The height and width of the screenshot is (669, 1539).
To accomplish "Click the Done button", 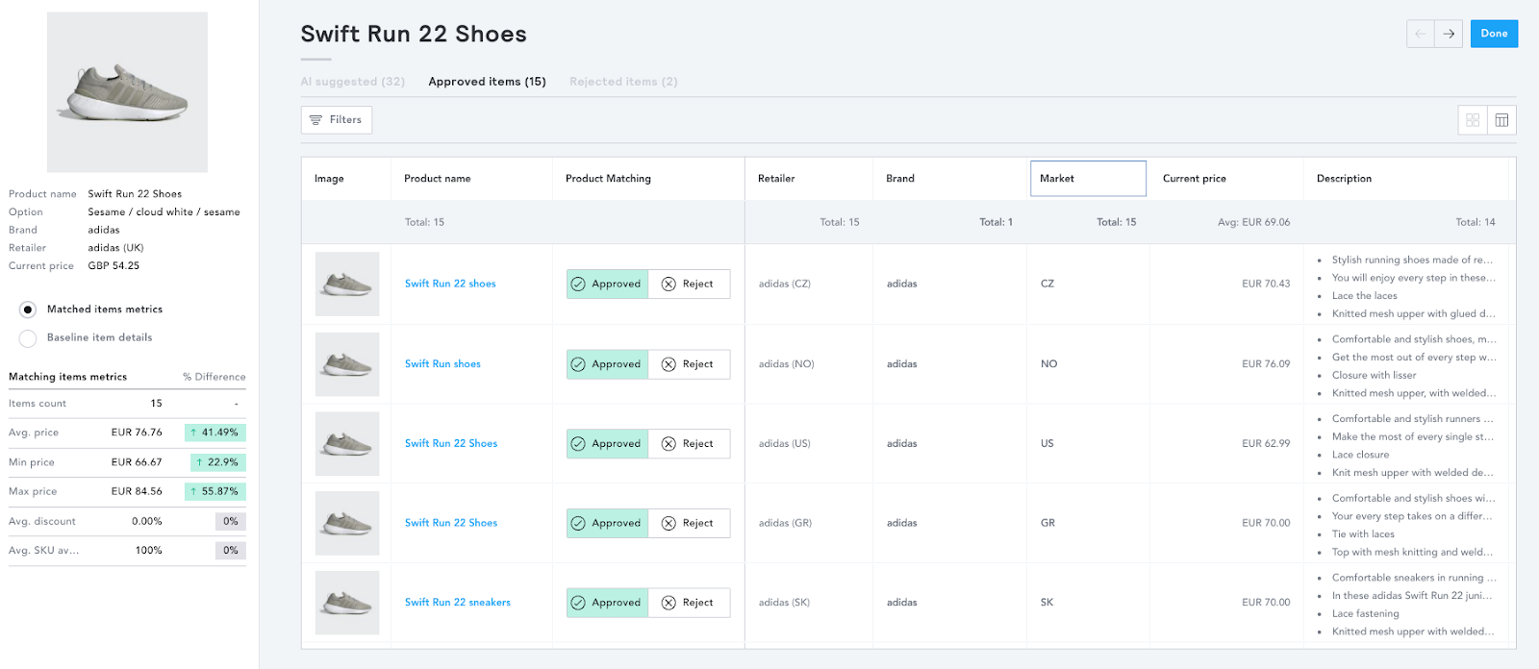I will point(1494,34).
